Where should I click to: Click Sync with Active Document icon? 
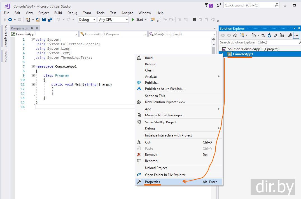pos(263,35)
